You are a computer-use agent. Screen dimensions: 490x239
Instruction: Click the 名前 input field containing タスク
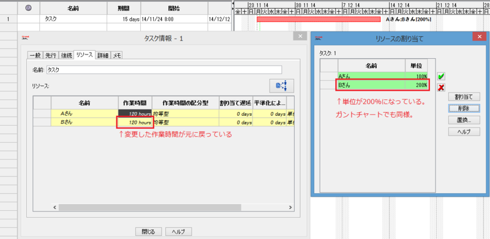[164, 70]
